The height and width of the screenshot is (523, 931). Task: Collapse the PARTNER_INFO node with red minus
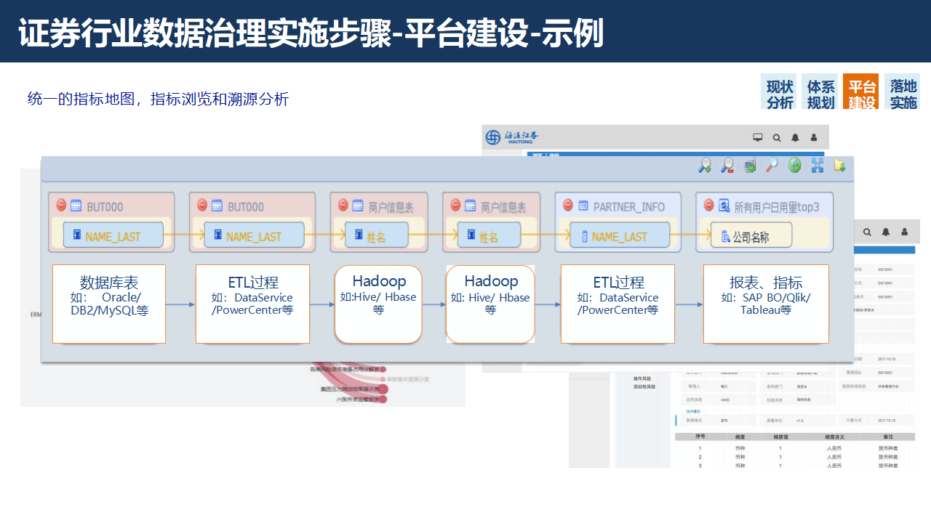567,206
